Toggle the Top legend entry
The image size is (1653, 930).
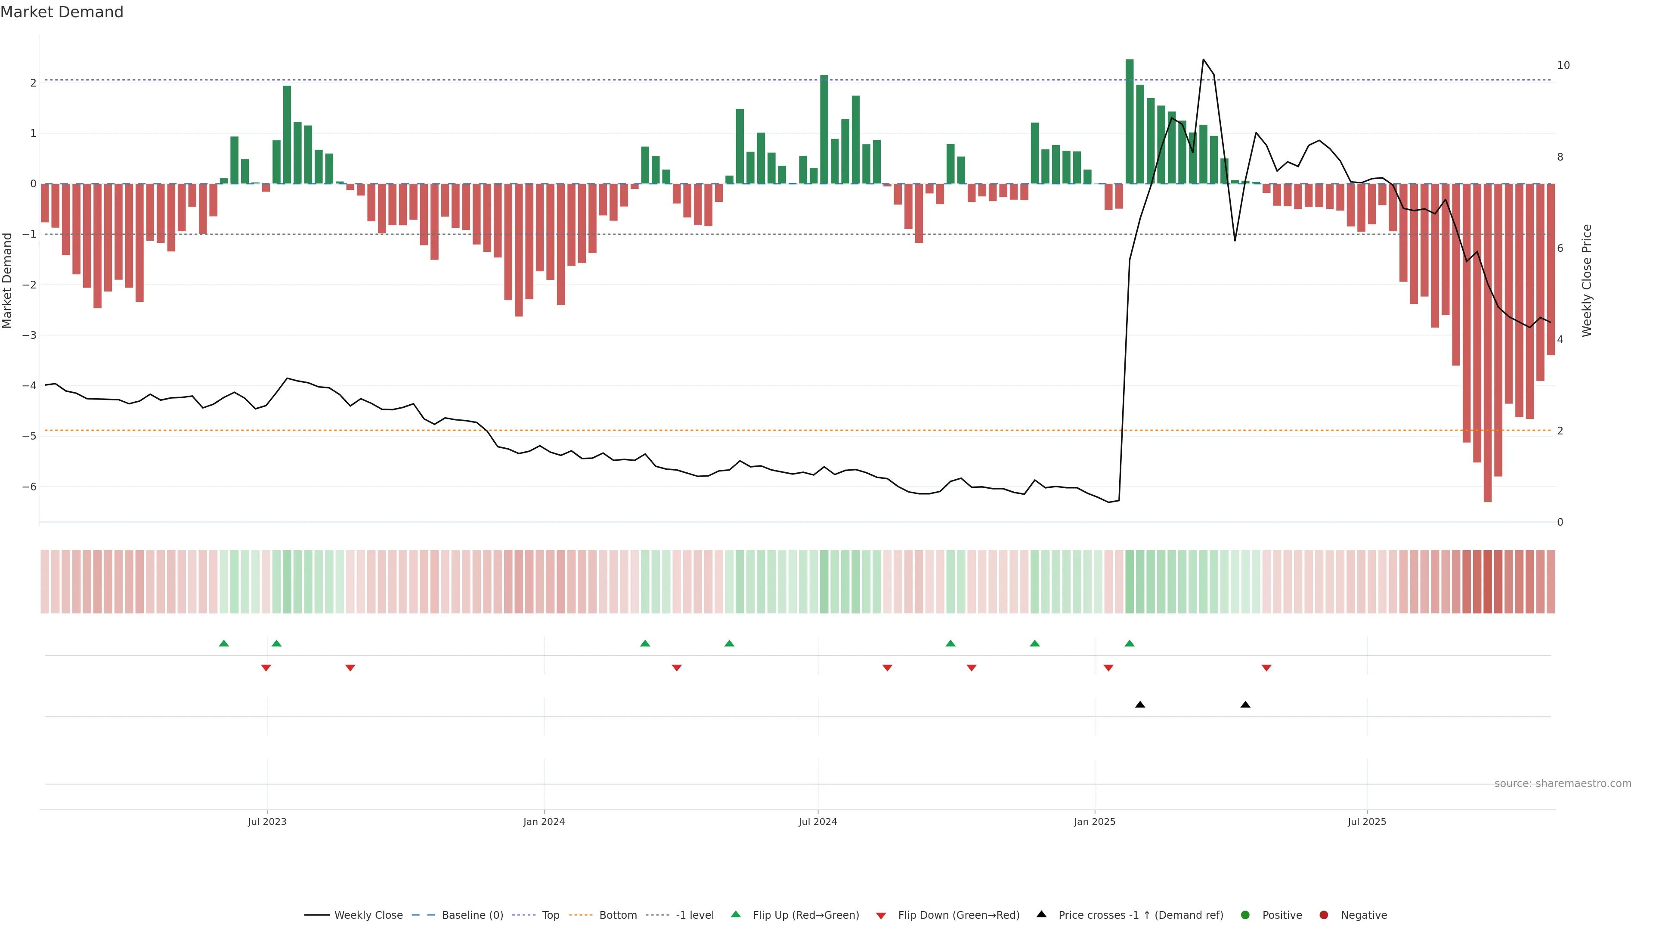click(x=550, y=914)
